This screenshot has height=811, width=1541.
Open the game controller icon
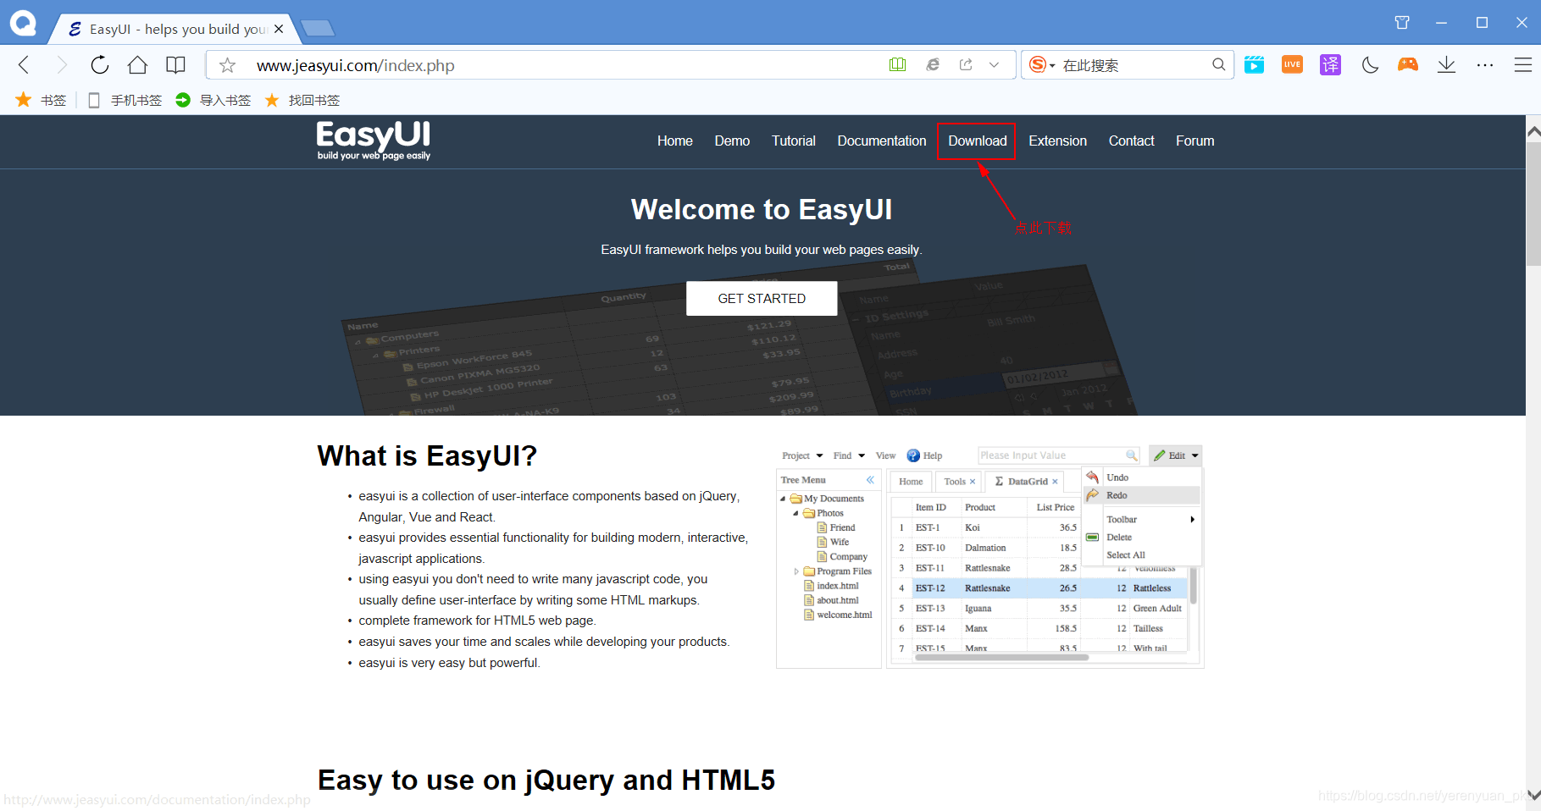click(1408, 64)
